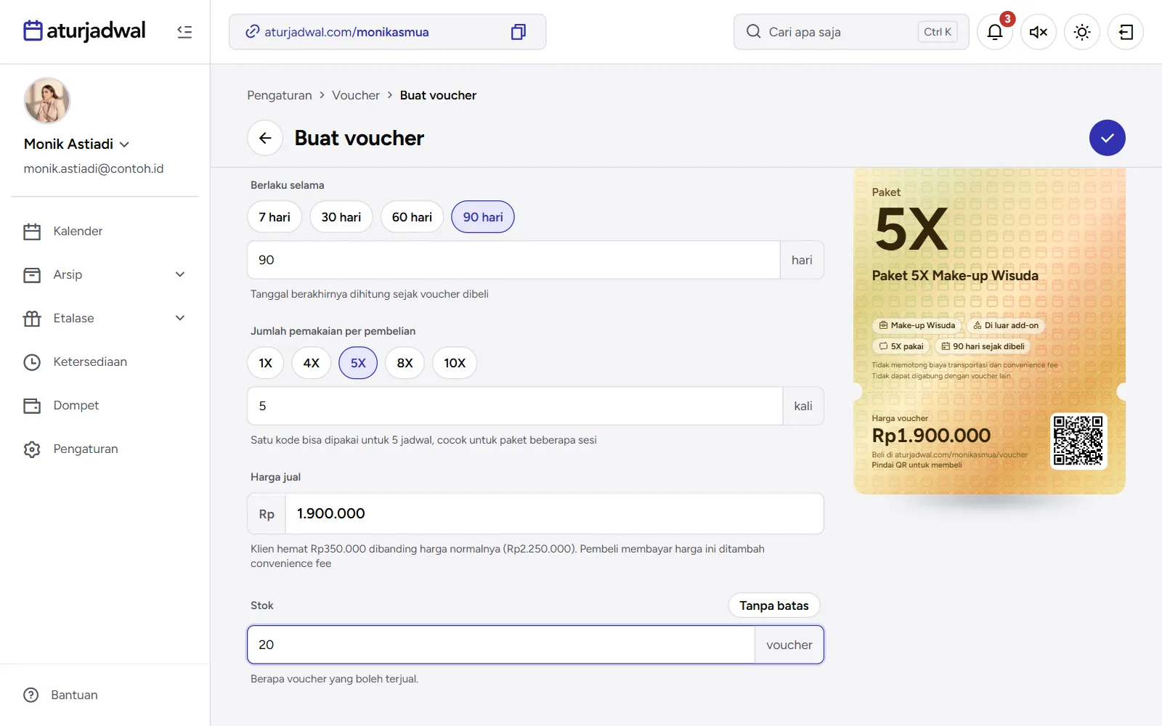The height and width of the screenshot is (726, 1162).
Task: Choose 1X usage count
Action: tap(266, 363)
